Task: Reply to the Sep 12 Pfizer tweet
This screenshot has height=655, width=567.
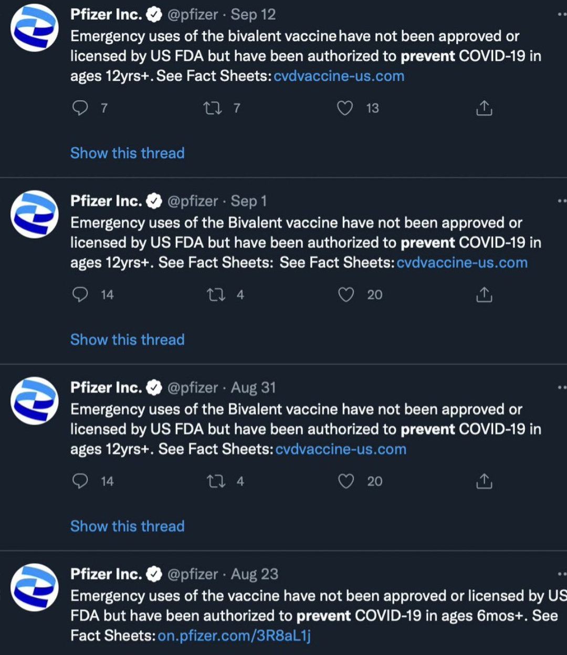Action: coord(80,108)
